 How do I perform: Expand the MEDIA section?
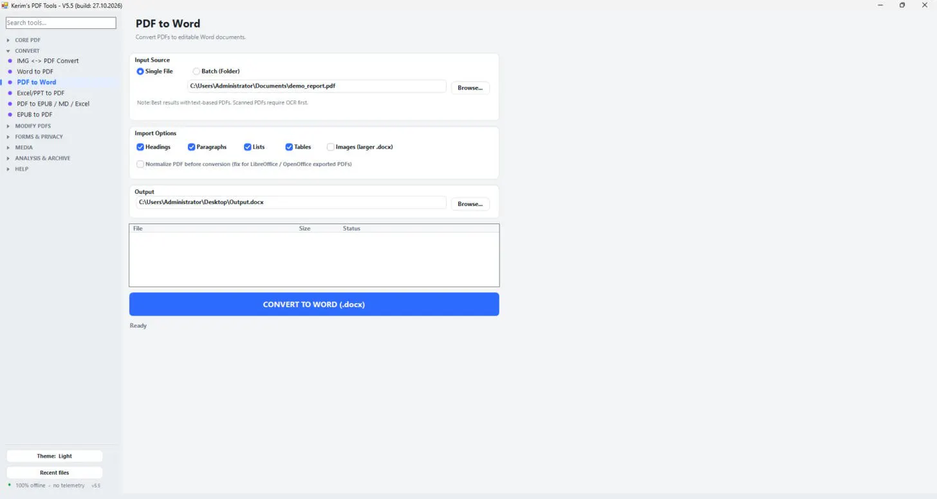pyautogui.click(x=24, y=147)
